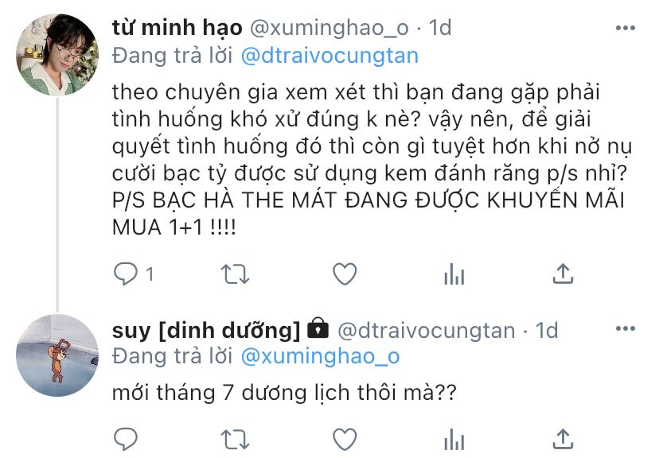Open more options for second tweet
Image resolution: width=659 pixels, height=458 pixels.
pyautogui.click(x=625, y=328)
